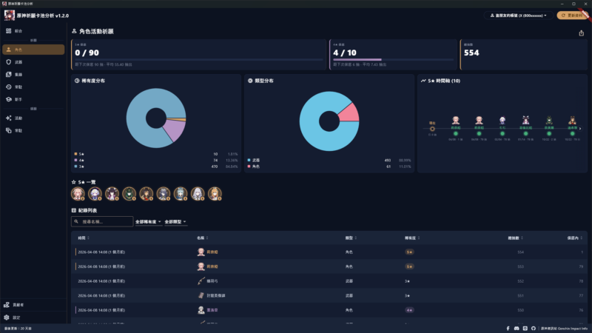
Task: Click the 0 / 90 five-star pity card
Action: [x=198, y=54]
